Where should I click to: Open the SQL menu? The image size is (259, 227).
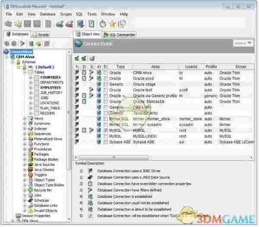click(79, 14)
